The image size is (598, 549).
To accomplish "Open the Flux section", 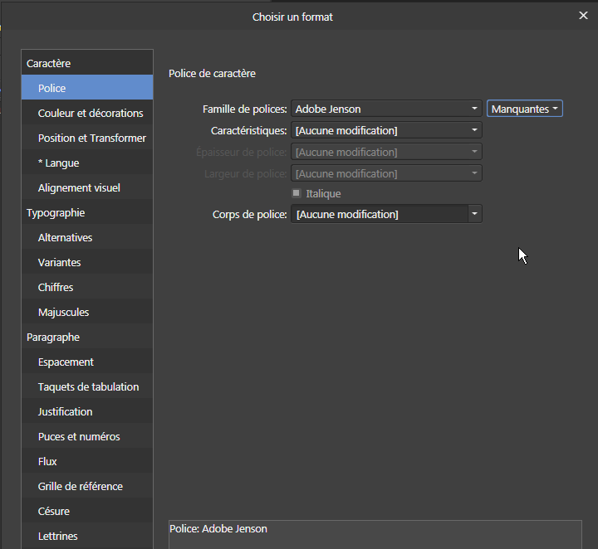I will (x=87, y=461).
